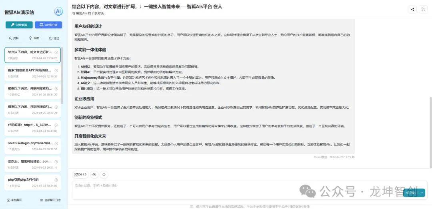
Task: Click the 退出 logout button
Action: (54, 38)
